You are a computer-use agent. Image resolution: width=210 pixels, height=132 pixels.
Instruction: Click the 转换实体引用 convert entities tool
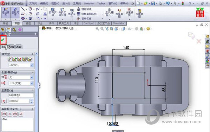pos(62,12)
